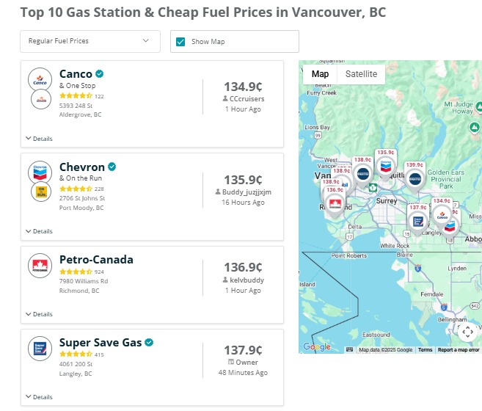
Task: Open the Super Save Gas station link
Action: coord(101,343)
